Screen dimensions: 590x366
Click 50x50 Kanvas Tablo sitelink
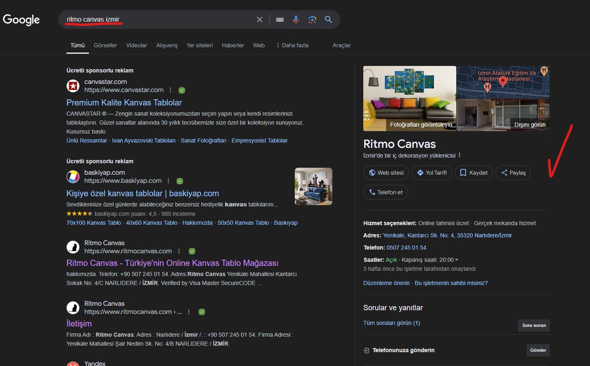(x=243, y=223)
